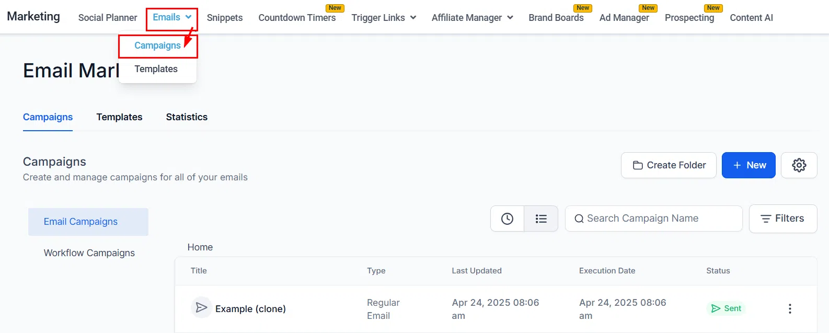Click the Title column header

pyautogui.click(x=199, y=271)
